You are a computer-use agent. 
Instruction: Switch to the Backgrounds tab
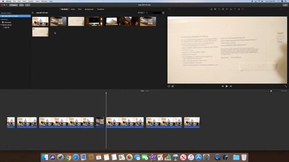pos(89,9)
